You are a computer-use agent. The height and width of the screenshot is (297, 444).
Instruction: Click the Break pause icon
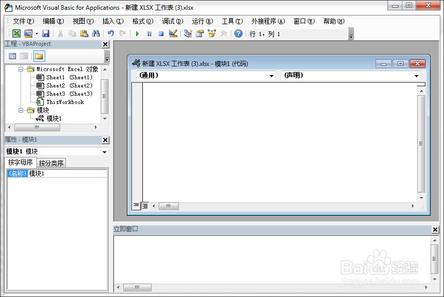[149, 34]
